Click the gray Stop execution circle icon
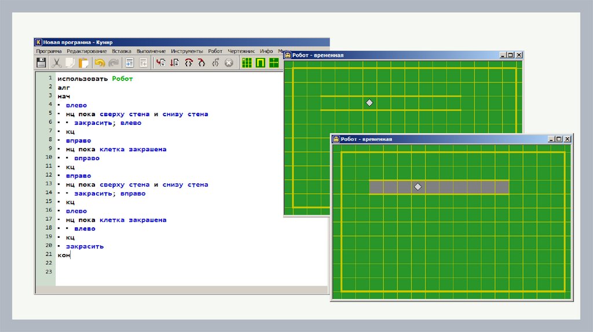593x332 pixels. (x=229, y=62)
